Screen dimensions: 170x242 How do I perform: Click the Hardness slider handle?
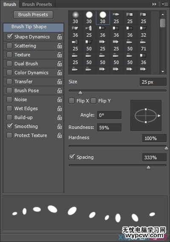point(166,148)
